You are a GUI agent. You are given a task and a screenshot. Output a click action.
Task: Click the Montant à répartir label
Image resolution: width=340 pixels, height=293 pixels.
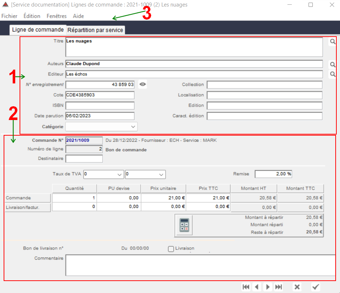coord(264,217)
